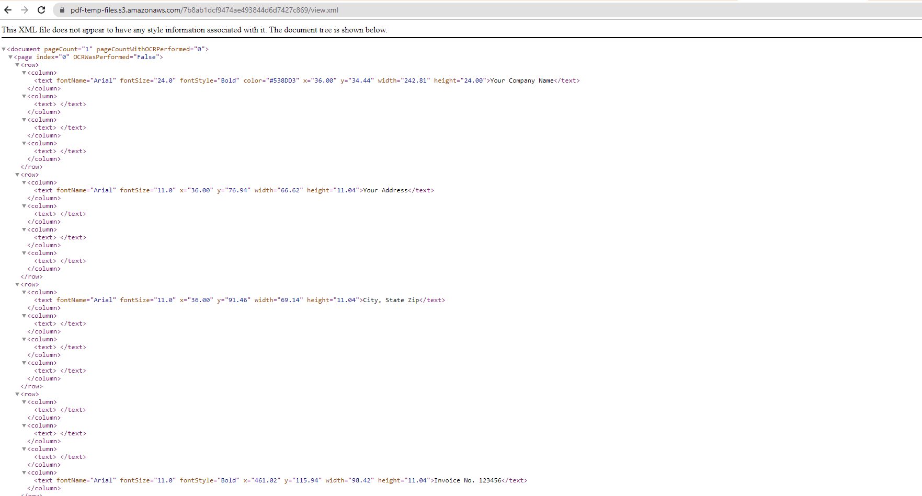The width and height of the screenshot is (922, 496).
Task: Collapse the page index="0" element
Action: (10, 57)
